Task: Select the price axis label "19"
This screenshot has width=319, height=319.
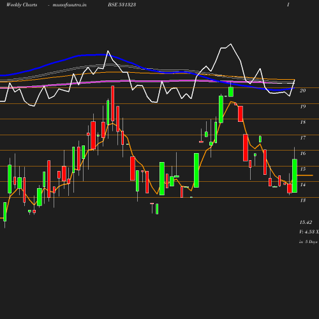Action: point(303,107)
